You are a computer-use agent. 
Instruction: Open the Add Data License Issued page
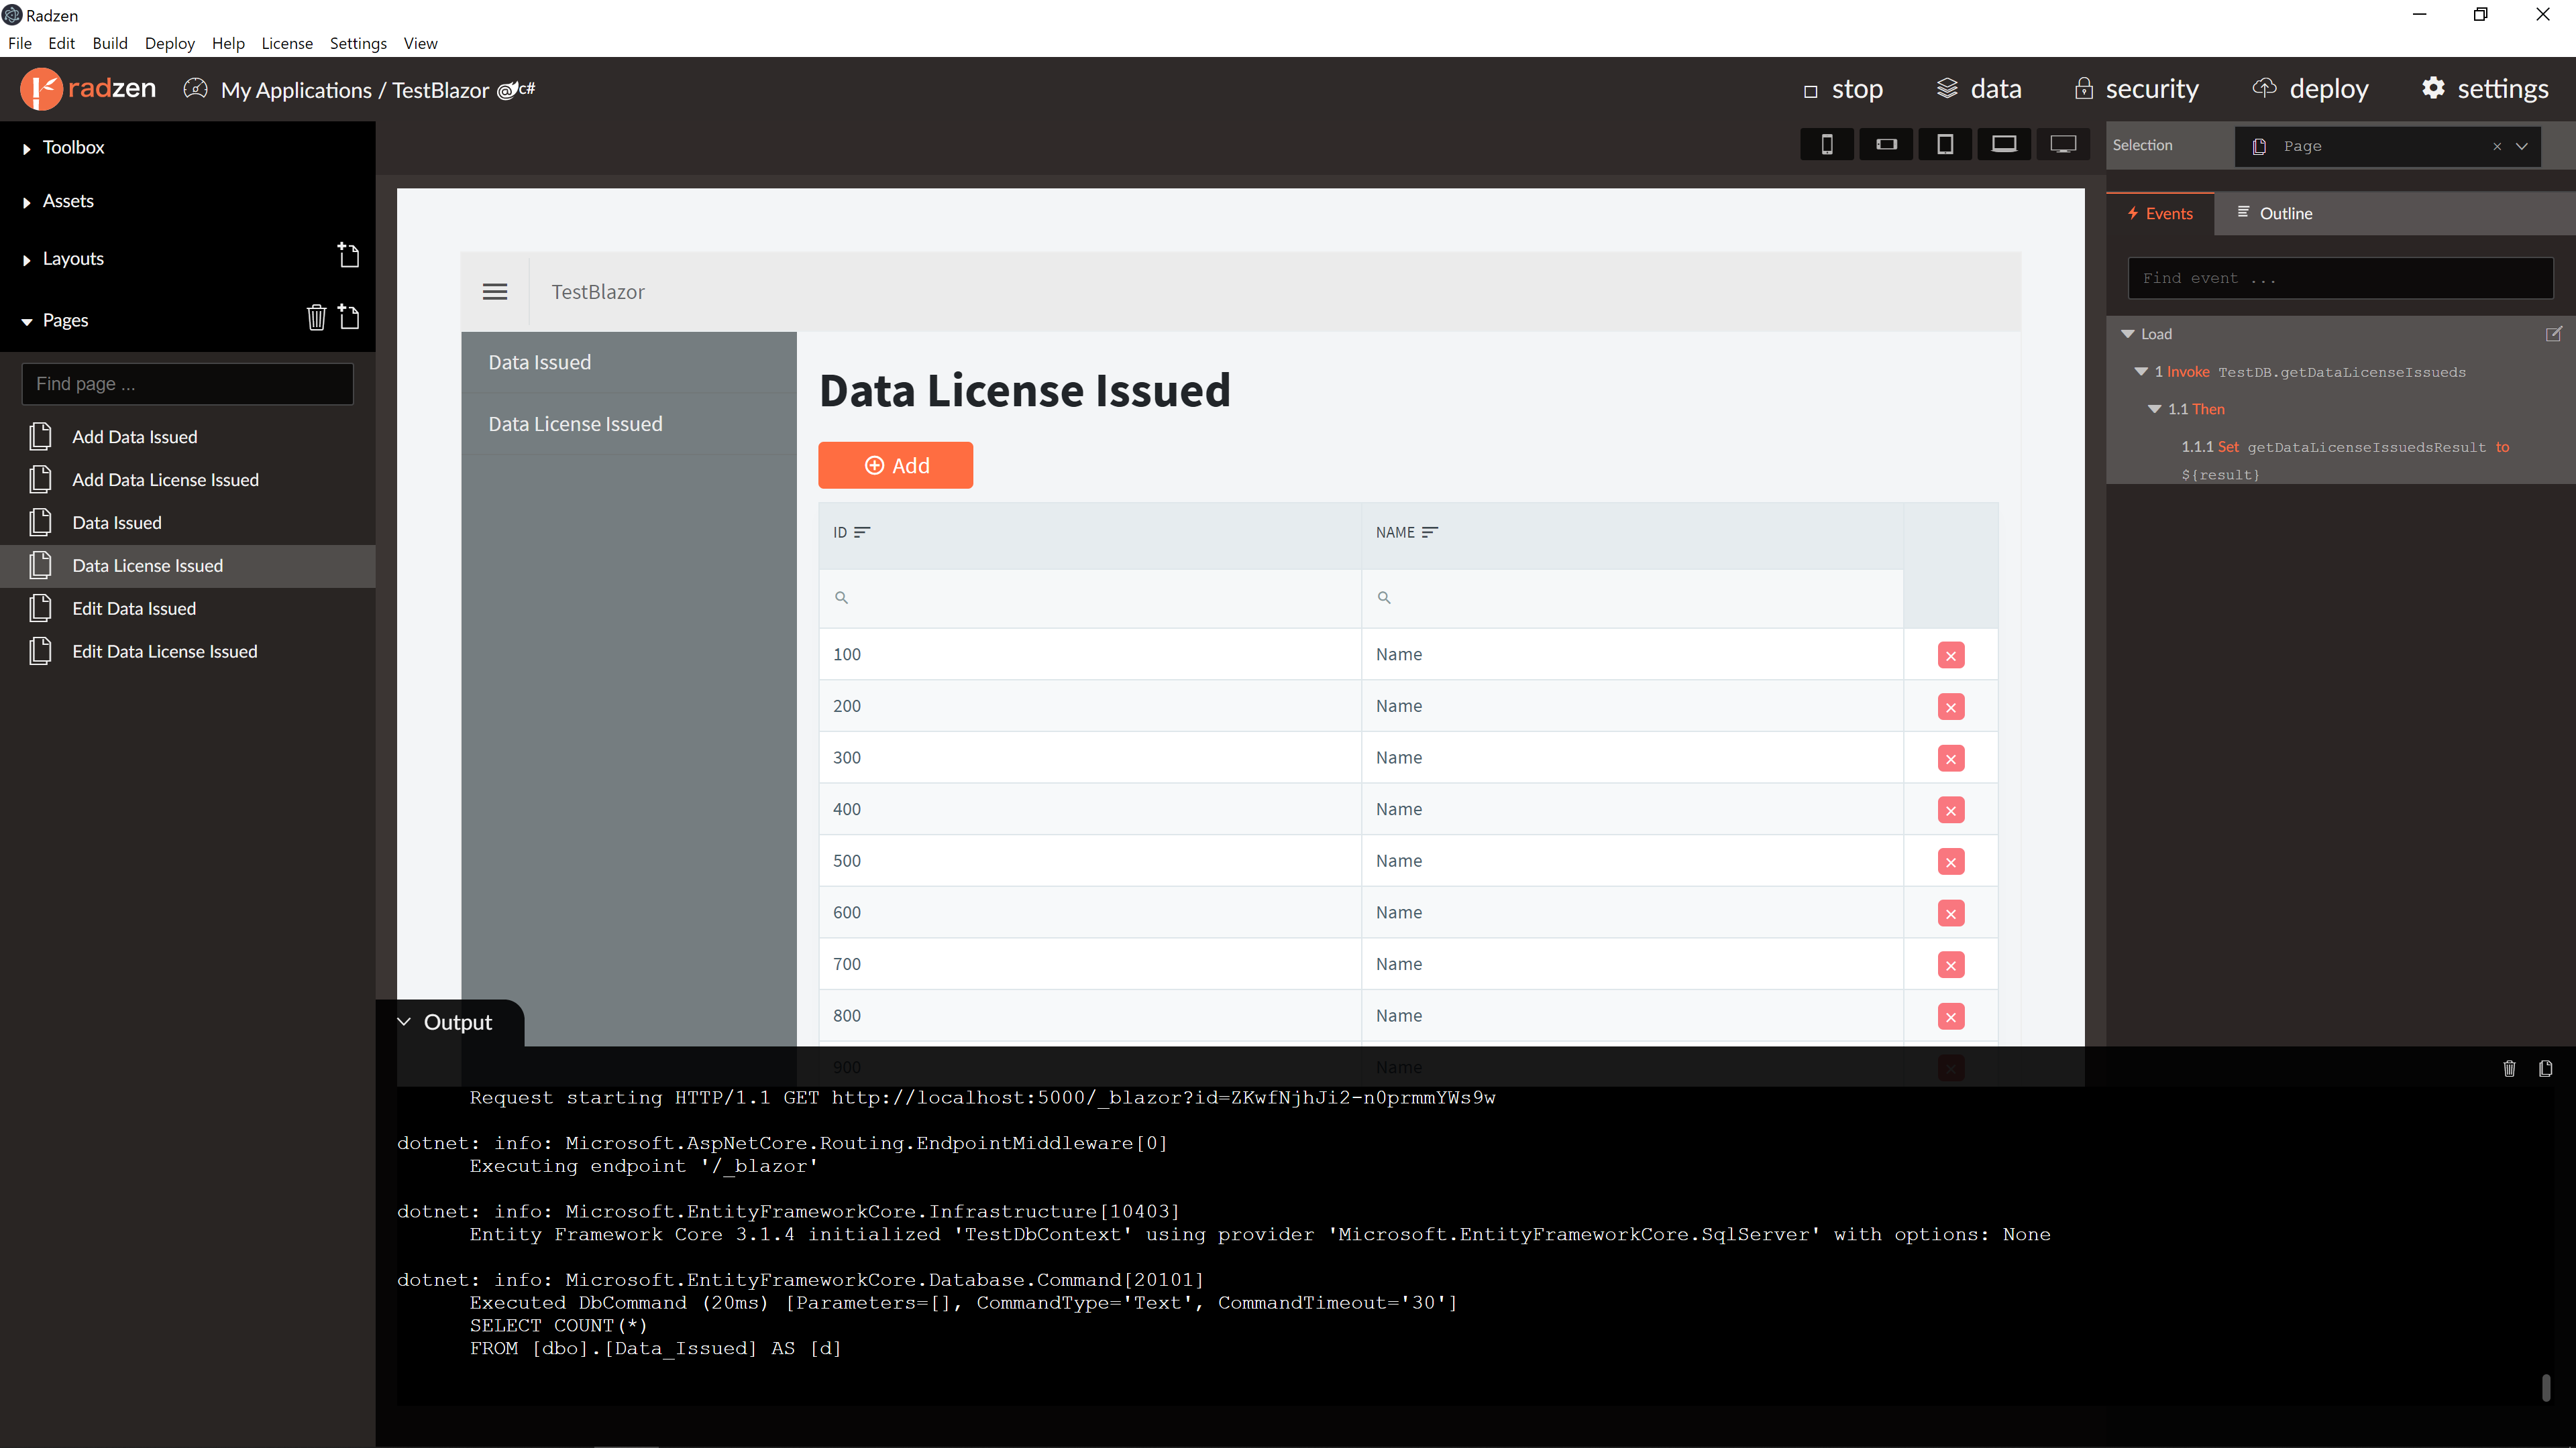pyautogui.click(x=187, y=480)
